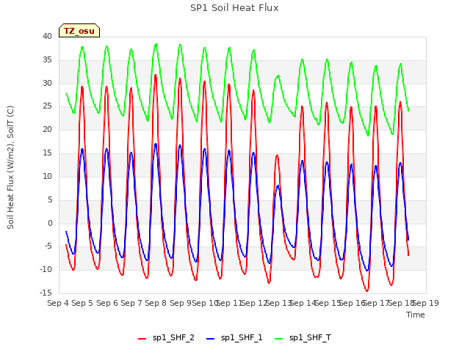Click the -5 y-axis tick label
Screen dimensions: 470x352
point(48,246)
